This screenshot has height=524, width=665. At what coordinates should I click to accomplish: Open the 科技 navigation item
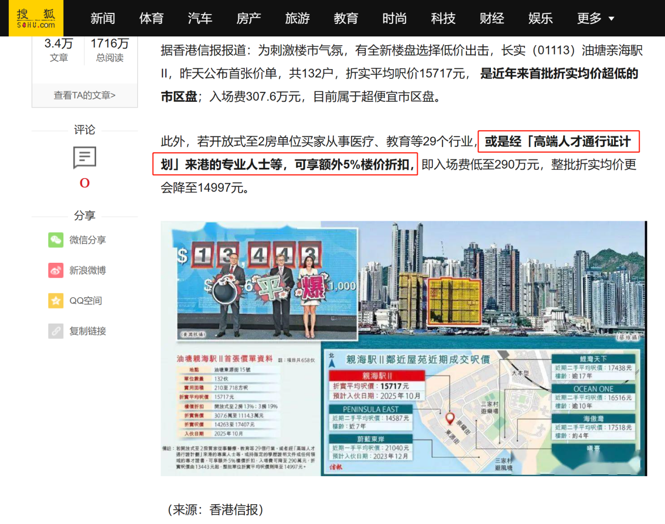pos(443,19)
